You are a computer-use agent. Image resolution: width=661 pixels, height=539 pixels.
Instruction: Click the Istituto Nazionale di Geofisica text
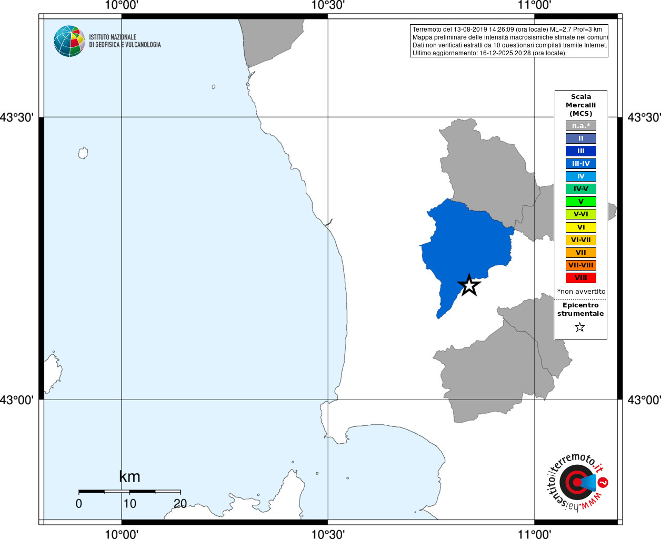pyautogui.click(x=125, y=41)
